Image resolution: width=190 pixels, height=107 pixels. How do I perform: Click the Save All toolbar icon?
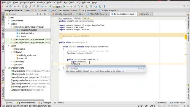[x=7, y=7]
